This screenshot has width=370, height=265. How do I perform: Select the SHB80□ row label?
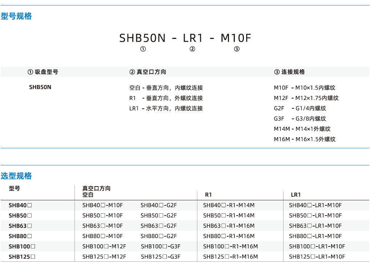point(20,236)
